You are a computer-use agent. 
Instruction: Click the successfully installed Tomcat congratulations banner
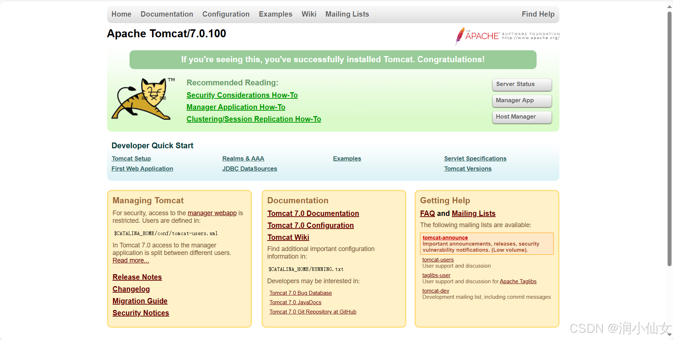click(x=333, y=60)
